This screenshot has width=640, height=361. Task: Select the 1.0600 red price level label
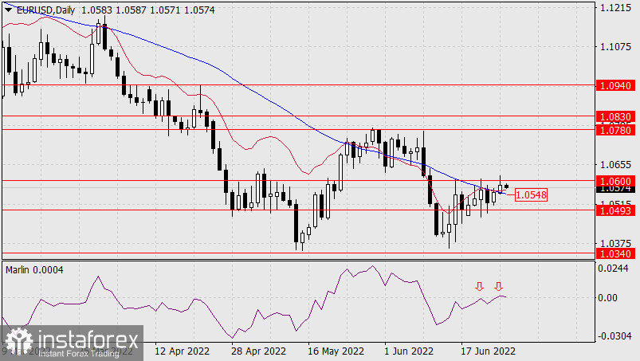(x=616, y=181)
